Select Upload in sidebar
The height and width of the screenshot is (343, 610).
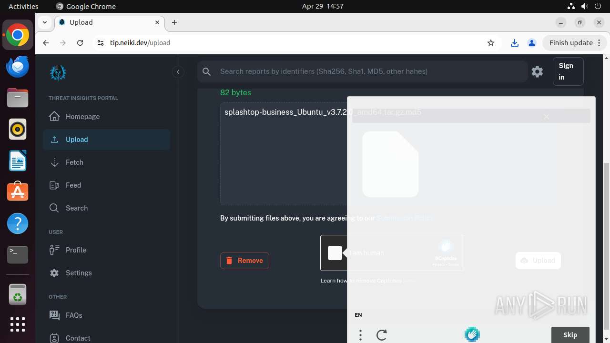coord(106,140)
